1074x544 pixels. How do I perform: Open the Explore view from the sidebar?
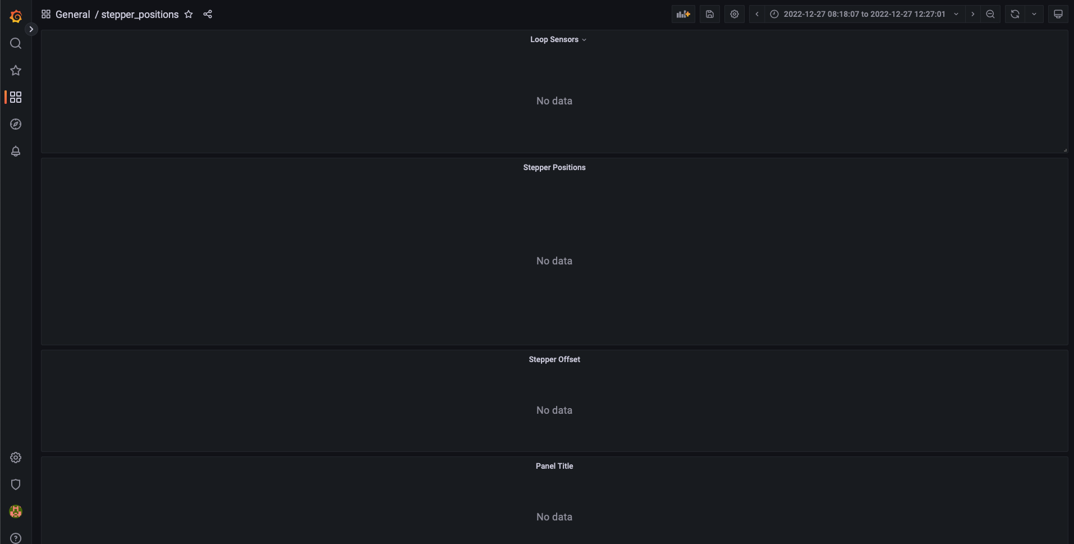point(15,124)
